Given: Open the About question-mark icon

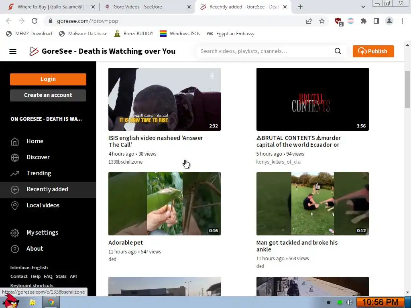Looking at the screenshot, I should (x=15, y=249).
